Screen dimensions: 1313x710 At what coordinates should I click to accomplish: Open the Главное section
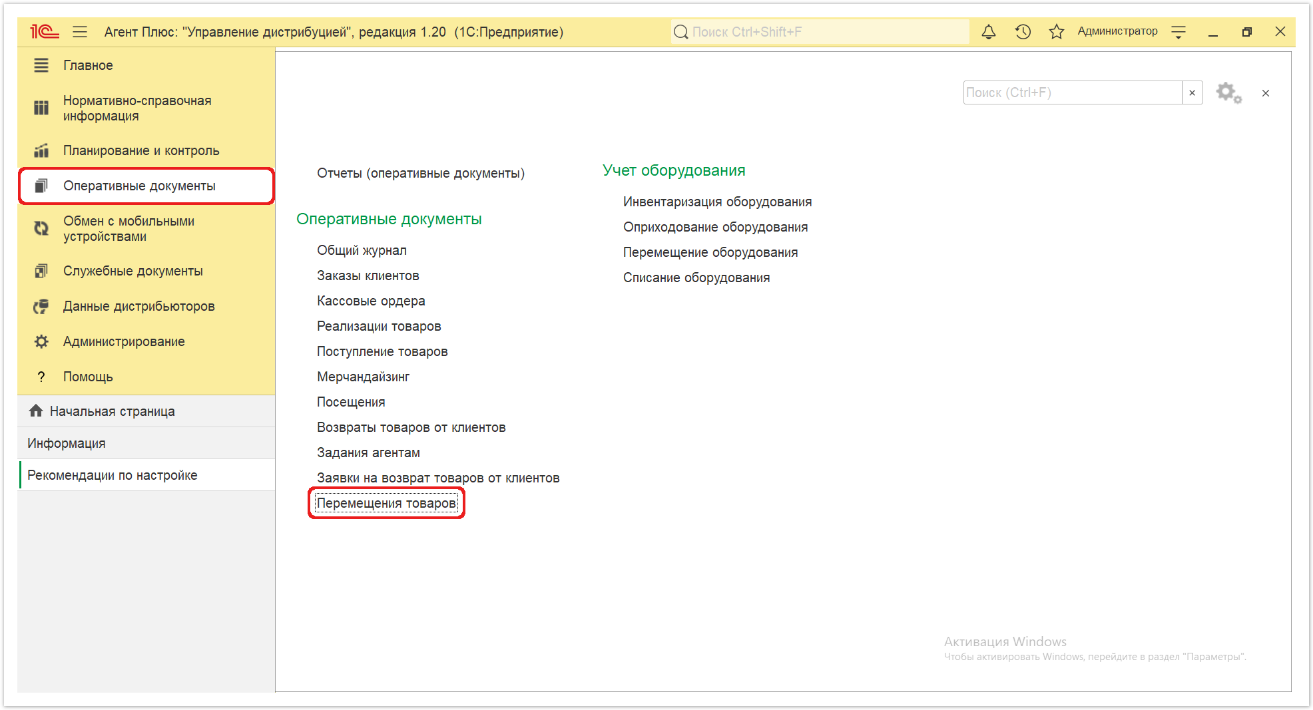click(146, 65)
